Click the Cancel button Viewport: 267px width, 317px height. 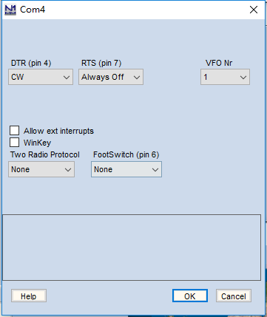234,296
